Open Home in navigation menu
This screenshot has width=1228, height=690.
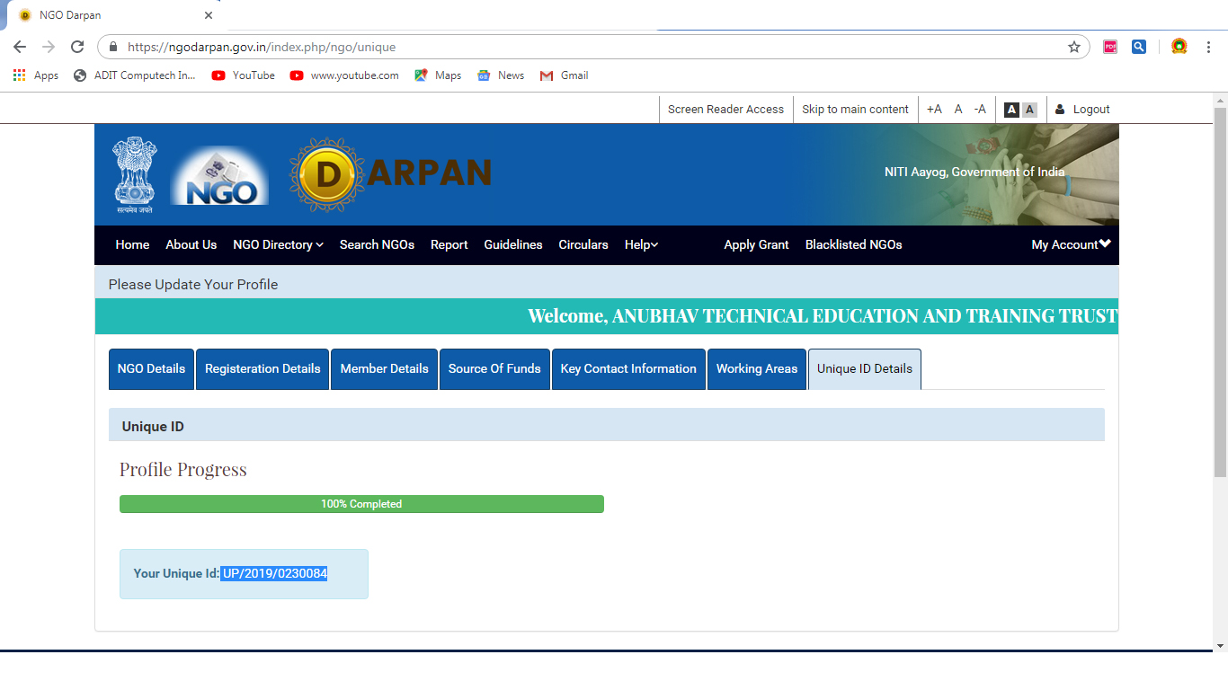coord(132,244)
